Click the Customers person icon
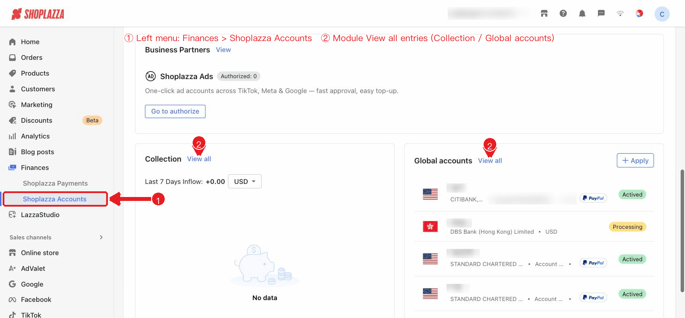Screen dimensions: 685x318 coord(12,89)
